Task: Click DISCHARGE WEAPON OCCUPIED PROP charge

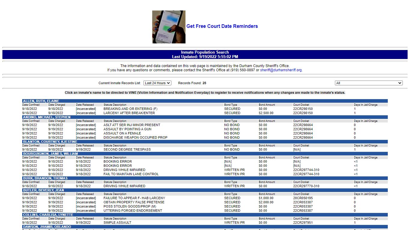Action: click(x=135, y=137)
